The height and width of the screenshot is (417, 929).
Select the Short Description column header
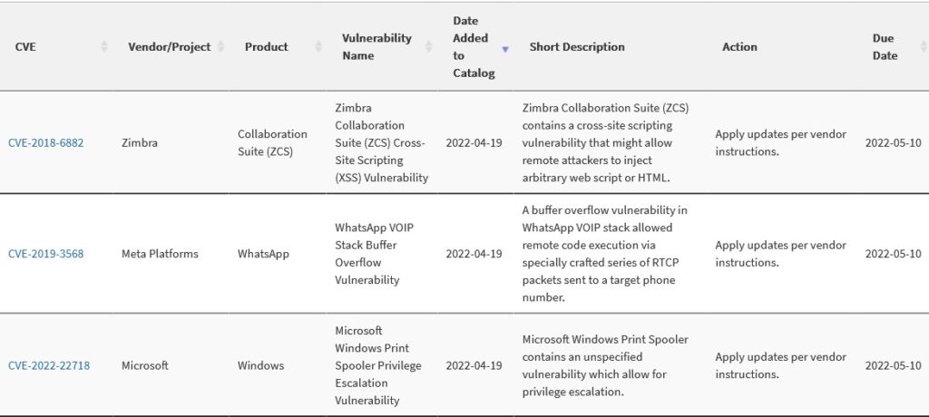[x=576, y=47]
